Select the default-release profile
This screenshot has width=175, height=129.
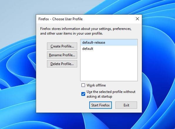click(109, 43)
